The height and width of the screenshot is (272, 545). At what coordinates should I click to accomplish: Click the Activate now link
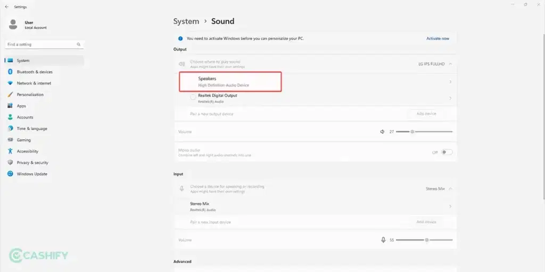[437, 38]
